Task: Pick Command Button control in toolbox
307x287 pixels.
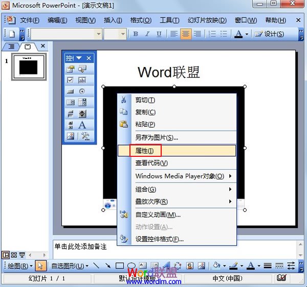Action: coord(71,91)
